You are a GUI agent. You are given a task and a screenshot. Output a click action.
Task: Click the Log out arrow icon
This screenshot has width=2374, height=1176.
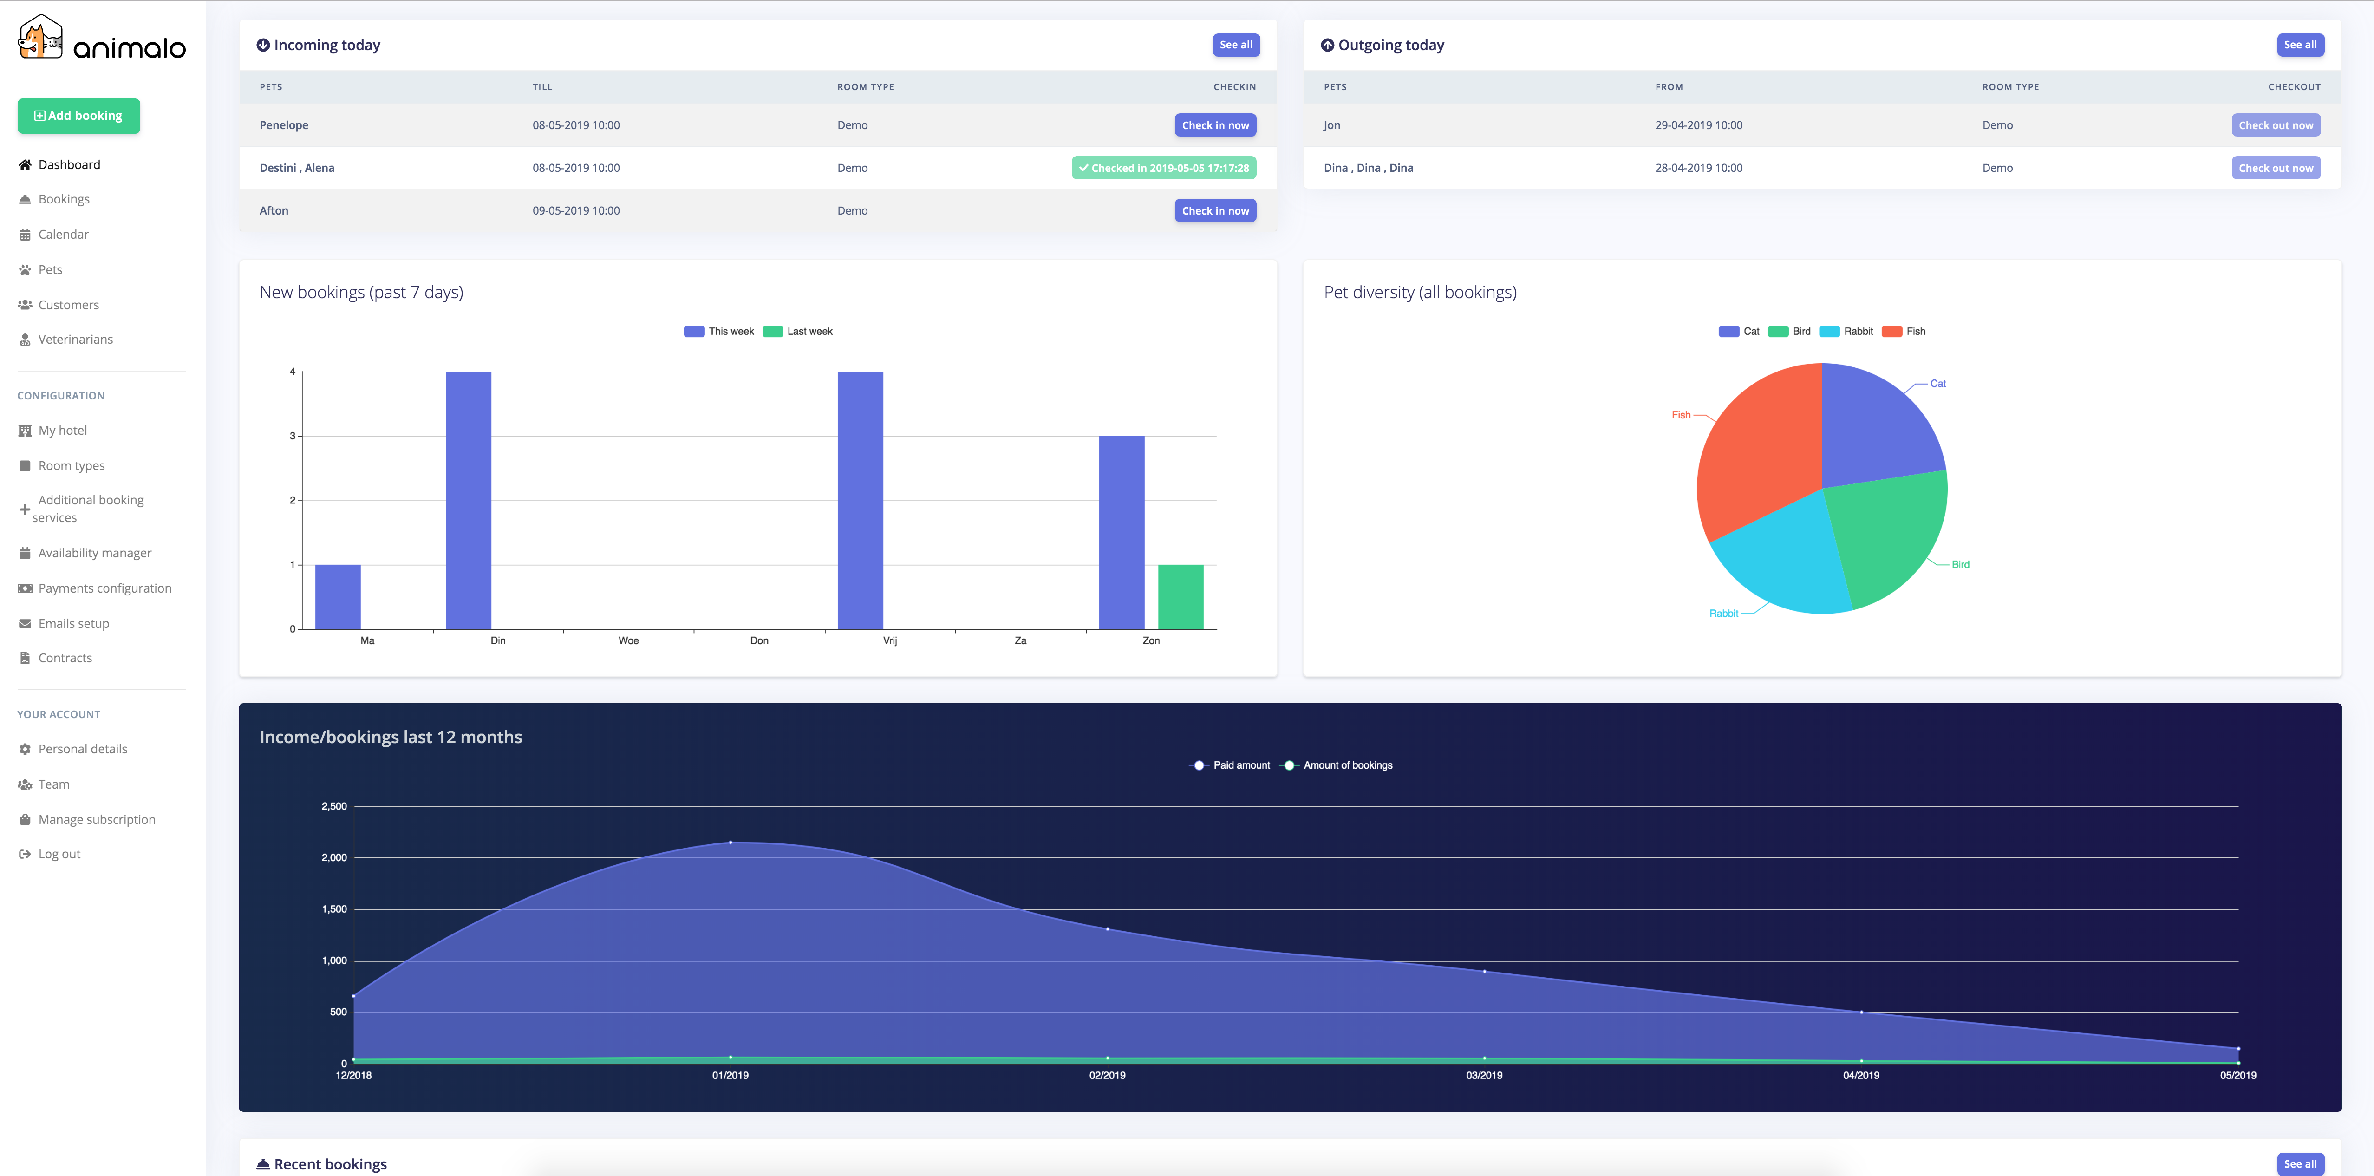pos(25,854)
